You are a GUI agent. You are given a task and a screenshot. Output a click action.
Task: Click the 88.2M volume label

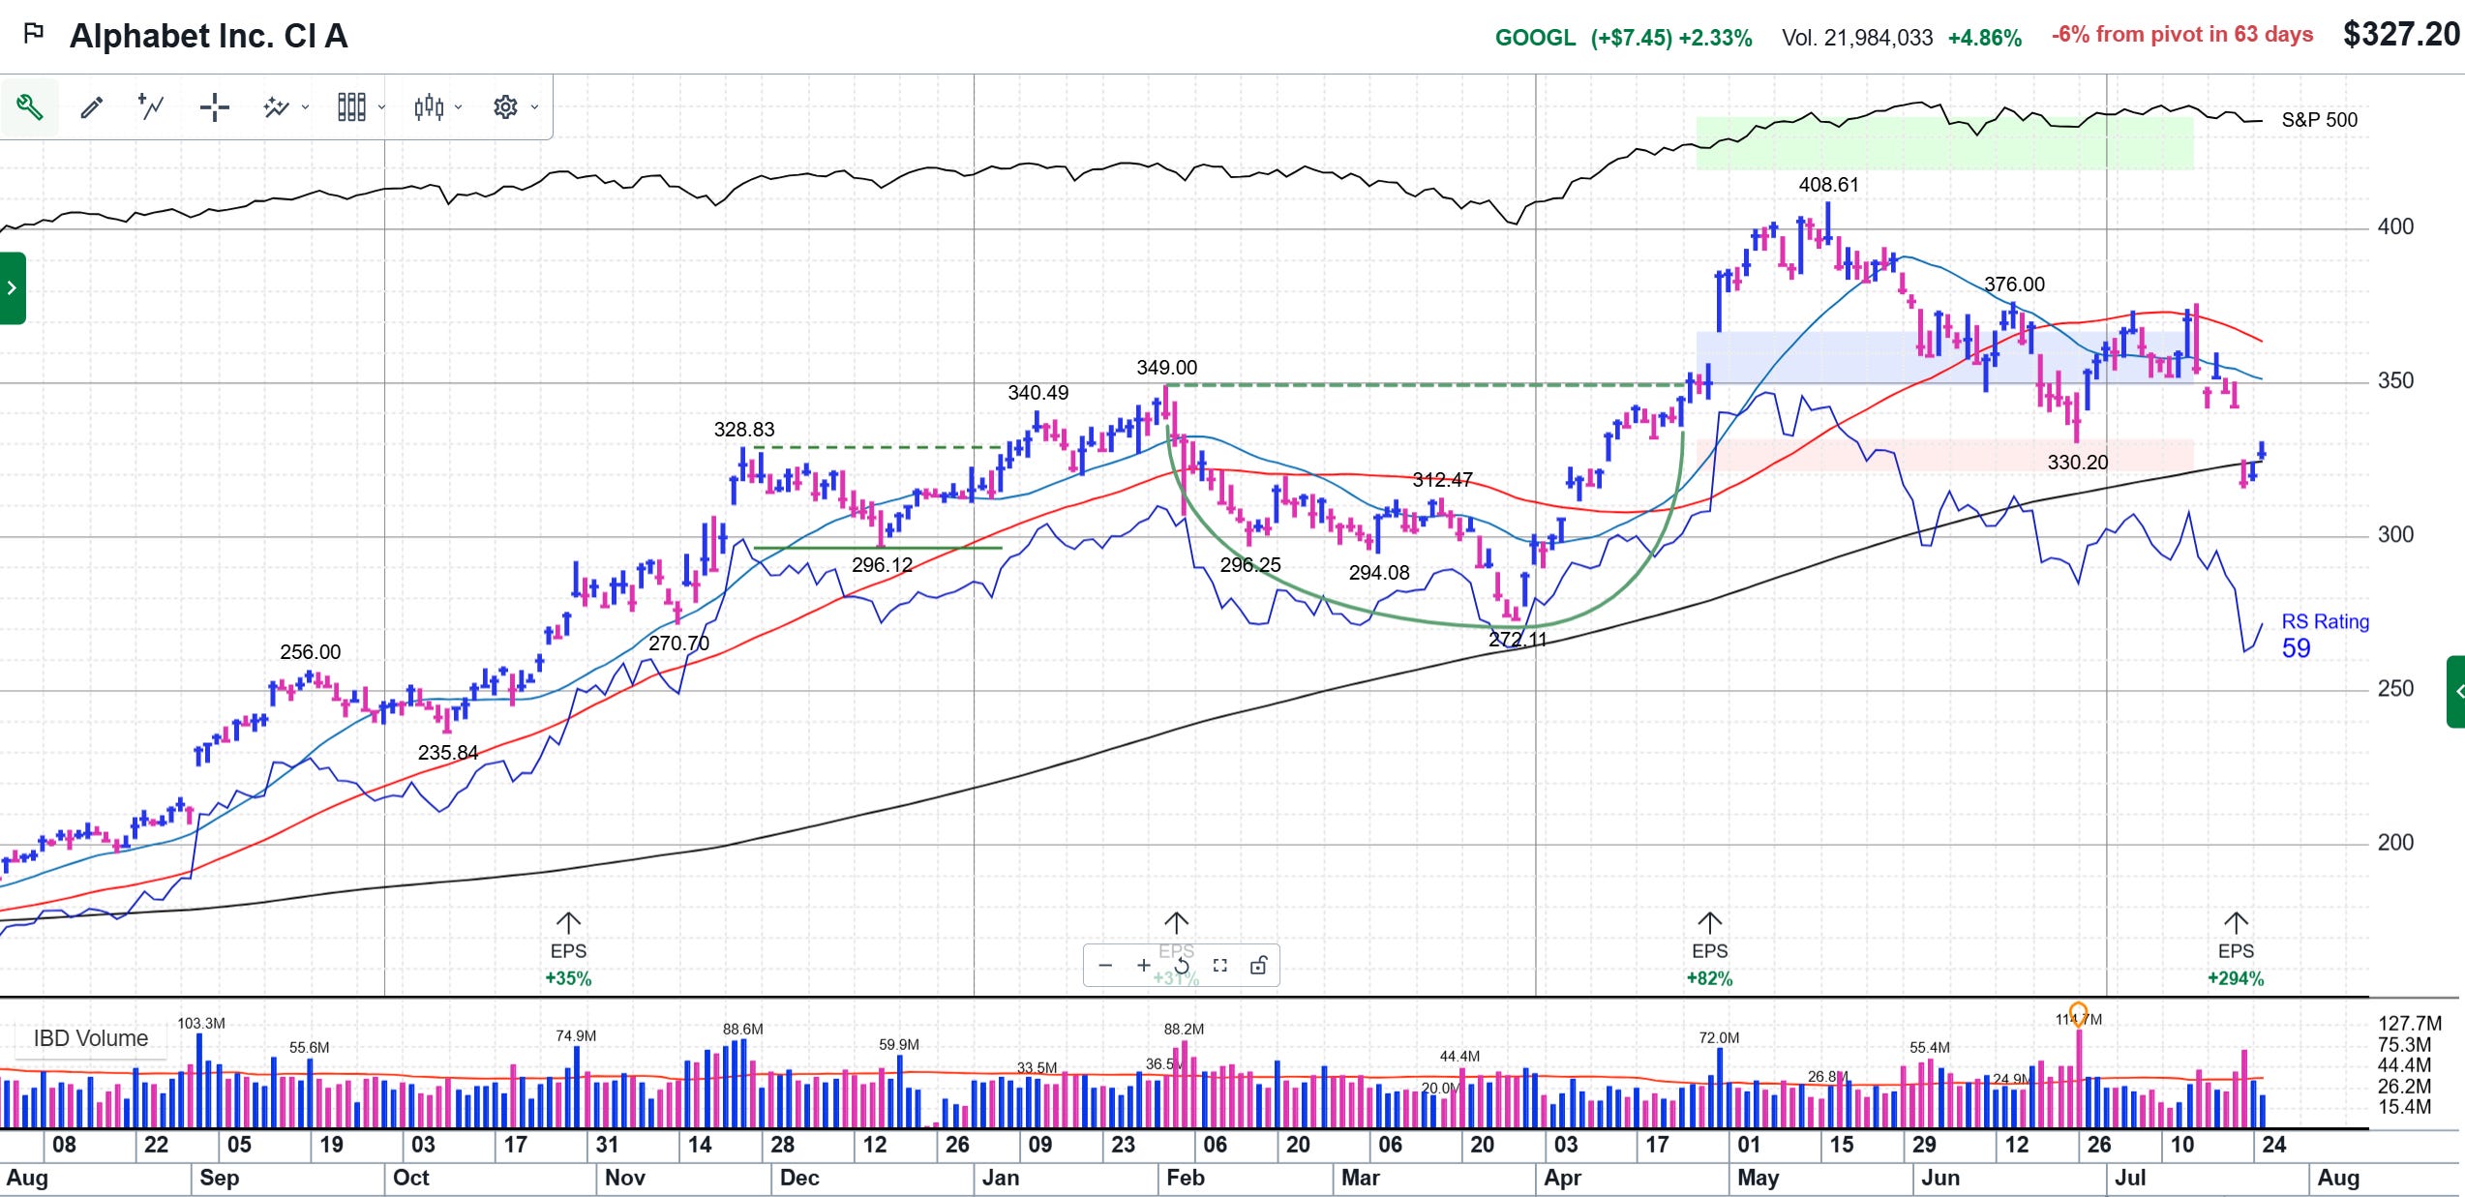(1184, 1029)
